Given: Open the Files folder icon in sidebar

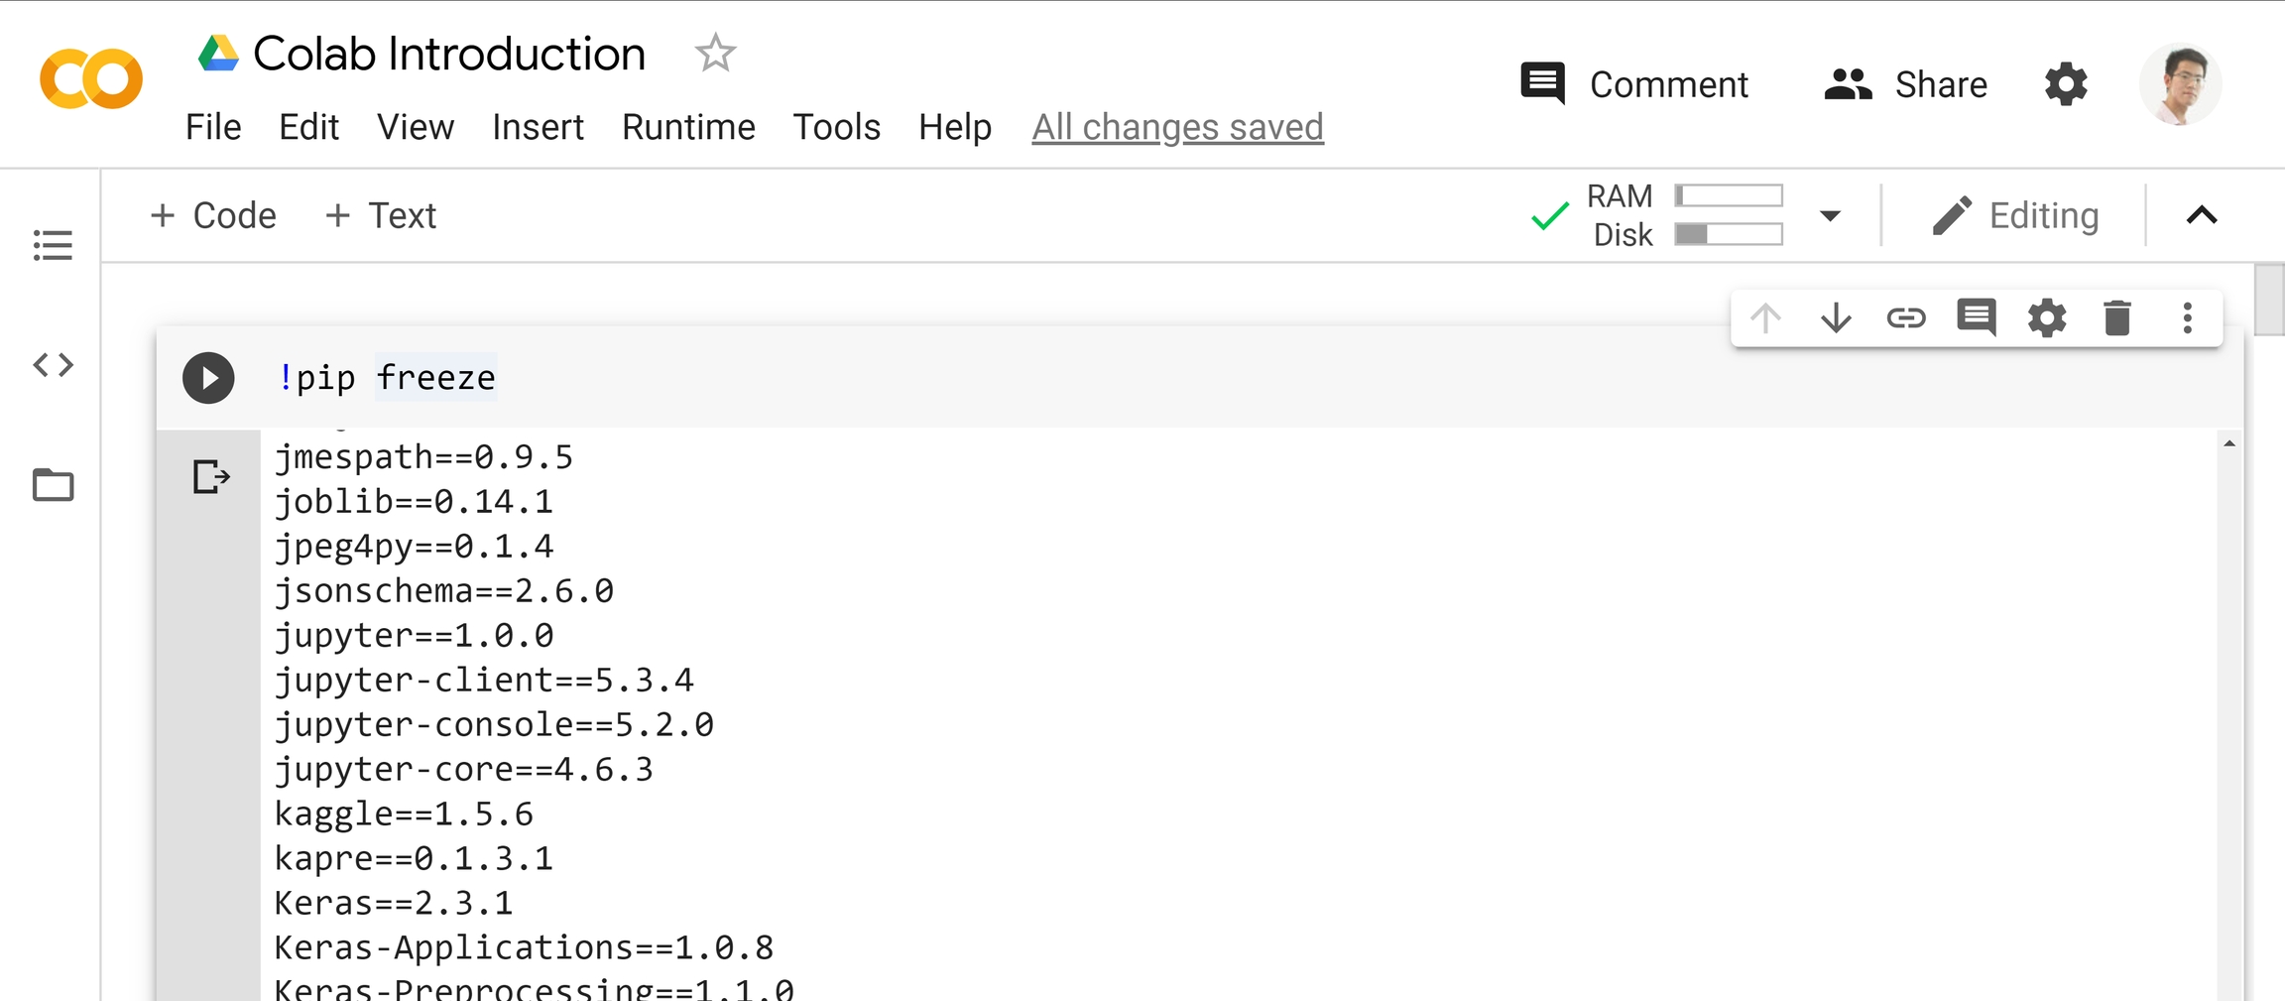Looking at the screenshot, I should click(53, 485).
